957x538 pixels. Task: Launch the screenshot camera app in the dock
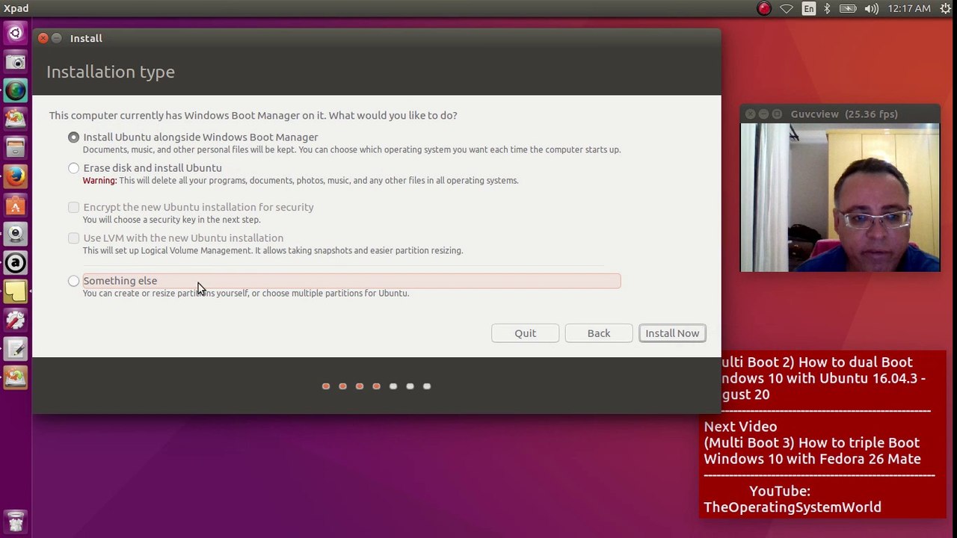[x=15, y=62]
